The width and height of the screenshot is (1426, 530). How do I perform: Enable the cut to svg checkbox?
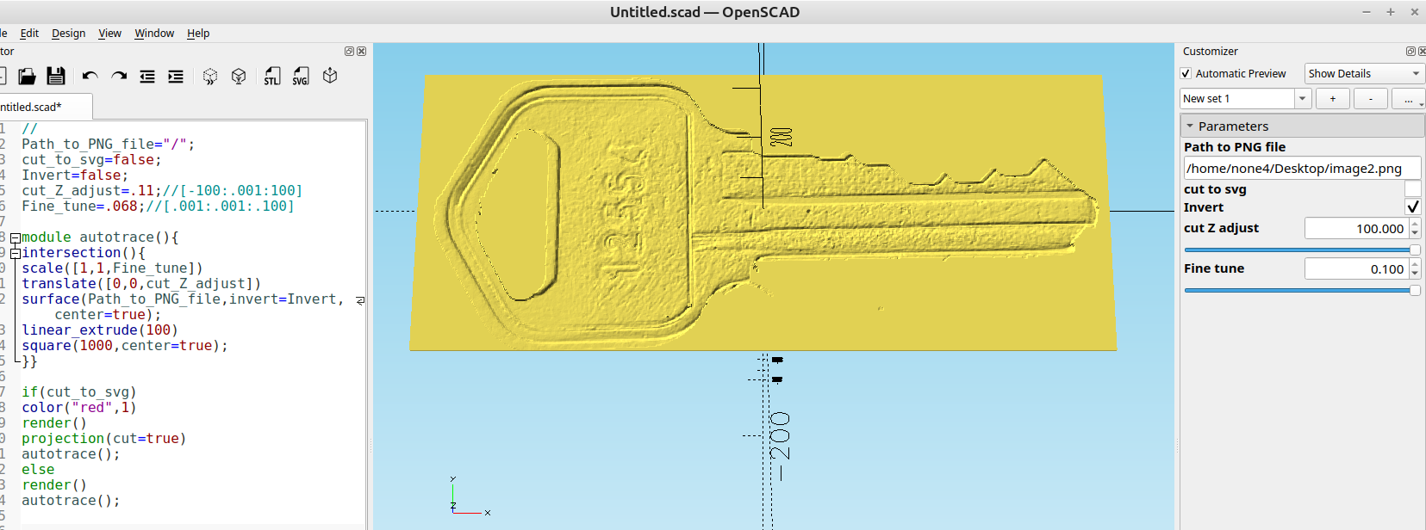[x=1412, y=189]
